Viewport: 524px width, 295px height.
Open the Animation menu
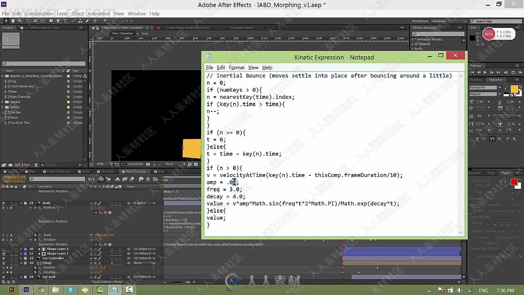click(99, 14)
